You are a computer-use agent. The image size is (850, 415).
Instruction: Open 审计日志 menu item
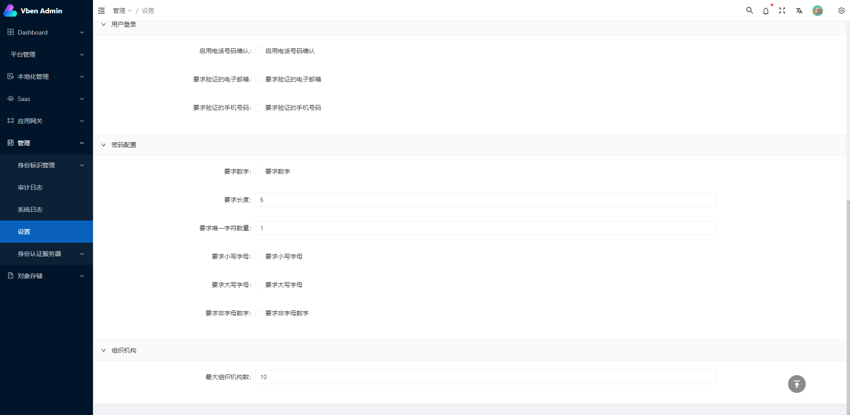point(30,187)
